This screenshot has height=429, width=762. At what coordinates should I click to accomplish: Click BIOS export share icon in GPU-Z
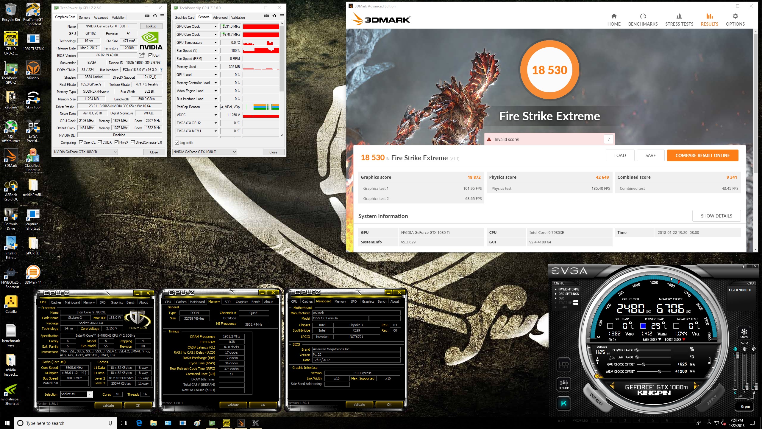coord(142,55)
